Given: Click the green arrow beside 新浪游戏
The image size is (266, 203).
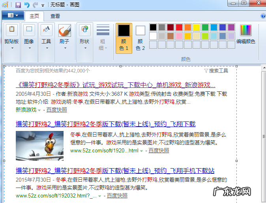Looking at the screenshot, I should 39,110.
